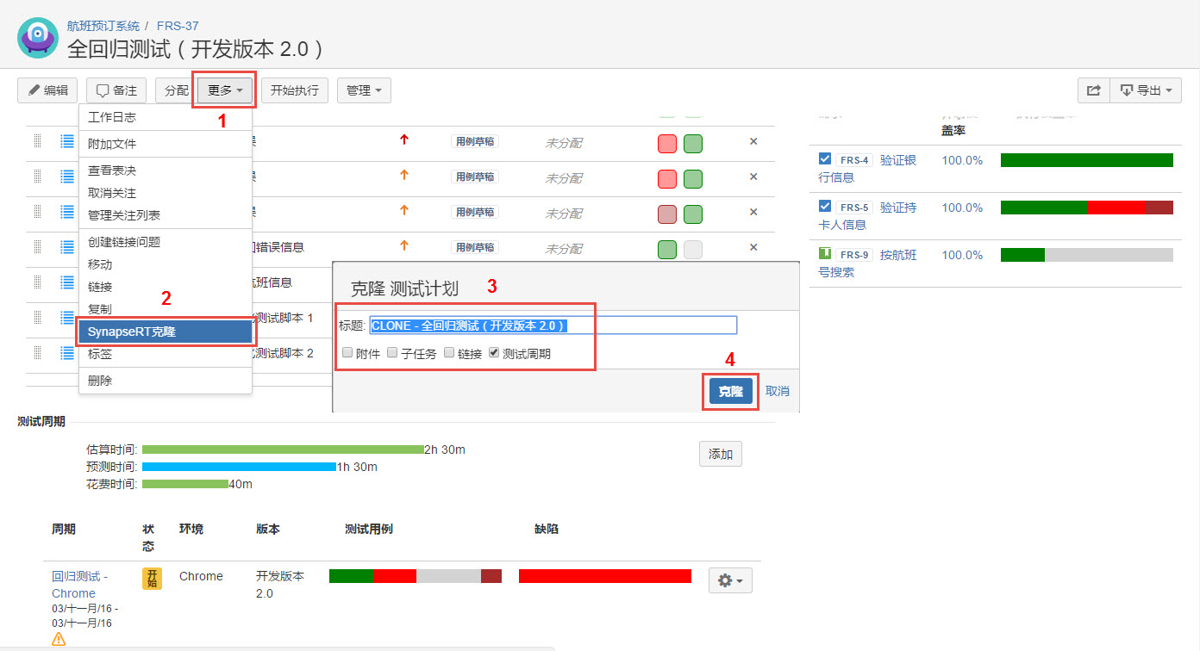Click the purple project avatar icon
This screenshot has width=1200, height=651.
pos(38,38)
